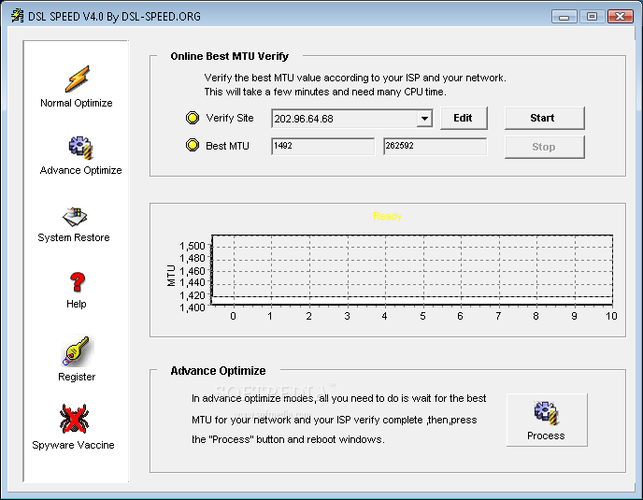This screenshot has height=500, width=643.
Task: Click the DSL Speed title bar icon
Action: tap(17, 16)
